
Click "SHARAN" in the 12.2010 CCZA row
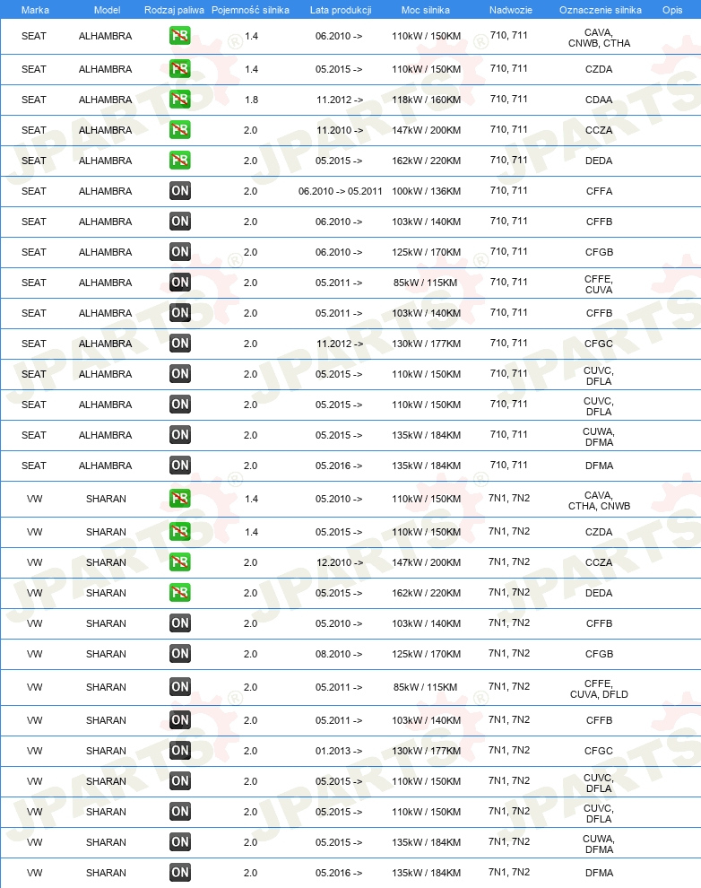[106, 562]
